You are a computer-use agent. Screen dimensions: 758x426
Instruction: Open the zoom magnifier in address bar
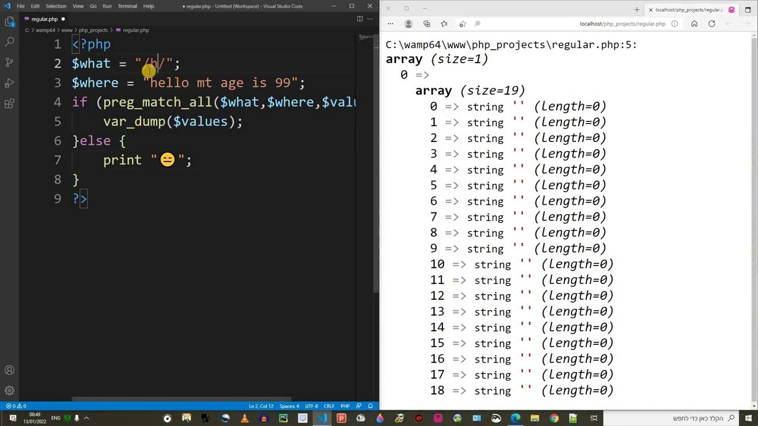pyautogui.click(x=477, y=24)
